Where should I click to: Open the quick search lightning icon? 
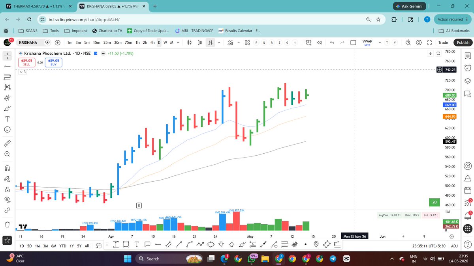point(408,43)
